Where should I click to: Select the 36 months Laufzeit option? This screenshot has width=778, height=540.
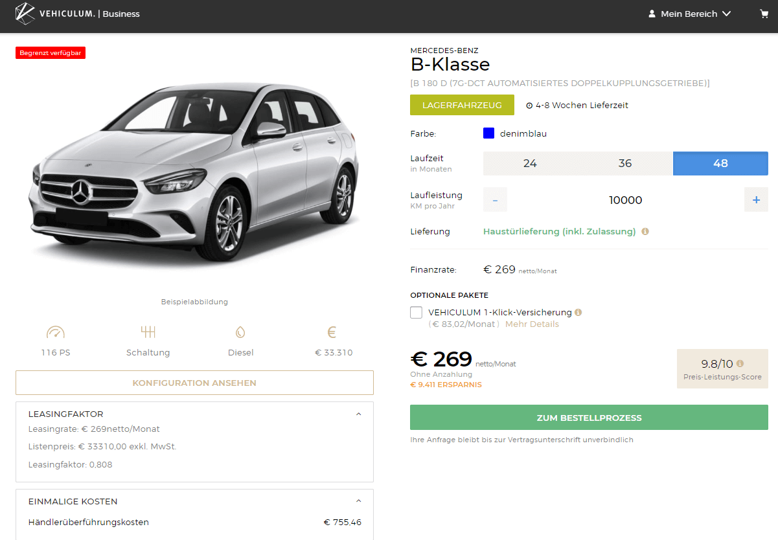tap(624, 163)
